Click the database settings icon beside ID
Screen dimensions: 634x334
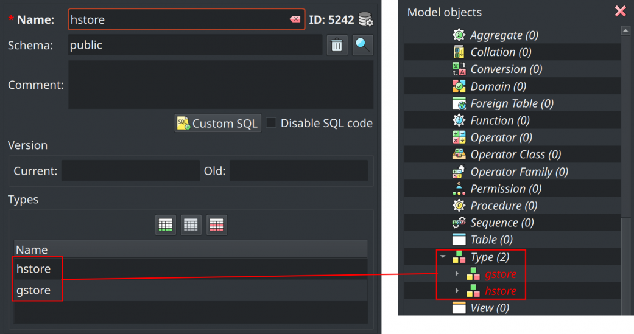(365, 19)
